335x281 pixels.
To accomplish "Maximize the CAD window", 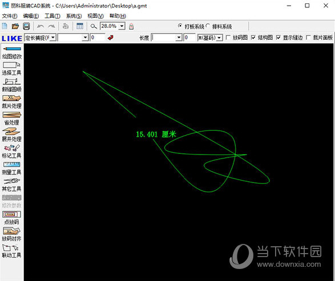I will tap(307, 6).
